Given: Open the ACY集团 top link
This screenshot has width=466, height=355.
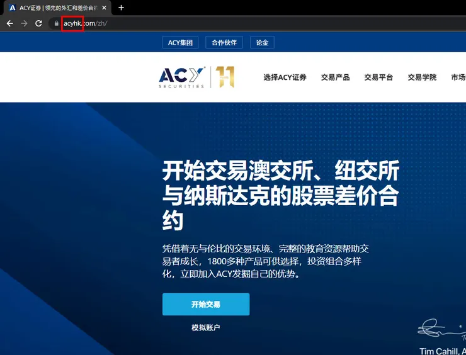Looking at the screenshot, I should pyautogui.click(x=180, y=42).
